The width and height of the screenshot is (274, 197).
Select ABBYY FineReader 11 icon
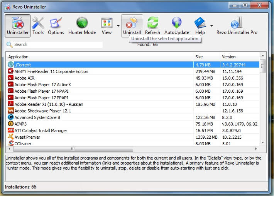(11, 71)
